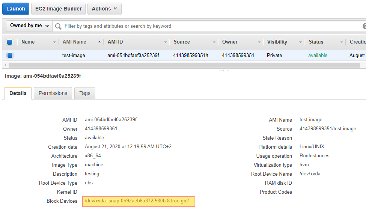Switch to the Permissions tab
The width and height of the screenshot is (366, 208).
pos(53,93)
